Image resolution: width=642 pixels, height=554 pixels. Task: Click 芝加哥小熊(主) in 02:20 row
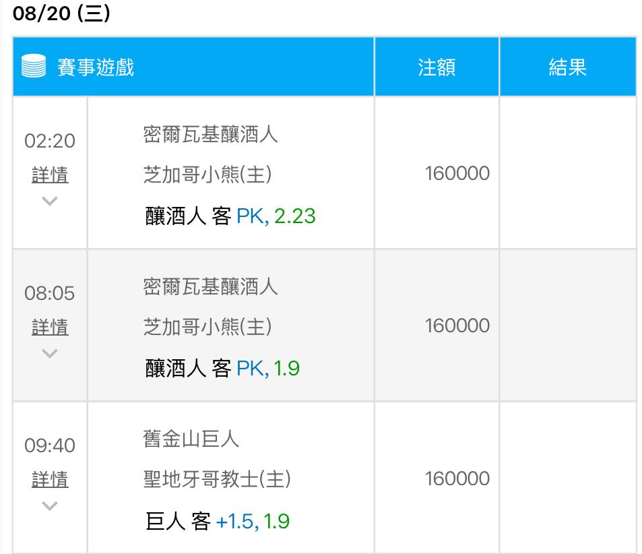click(x=207, y=175)
